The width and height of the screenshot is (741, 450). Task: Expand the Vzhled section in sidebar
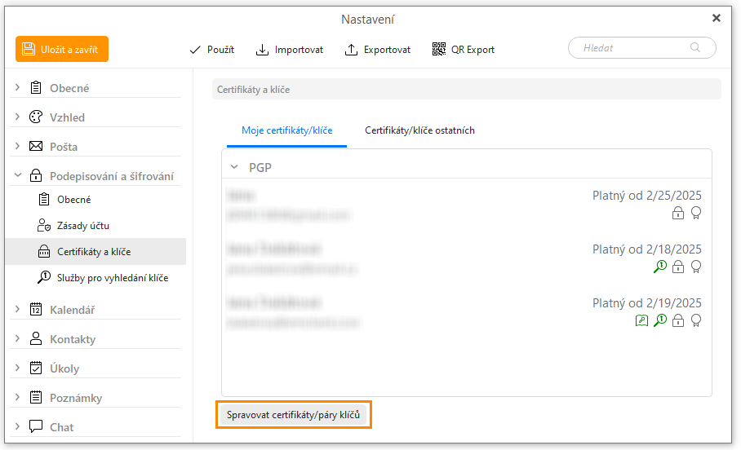click(x=18, y=117)
